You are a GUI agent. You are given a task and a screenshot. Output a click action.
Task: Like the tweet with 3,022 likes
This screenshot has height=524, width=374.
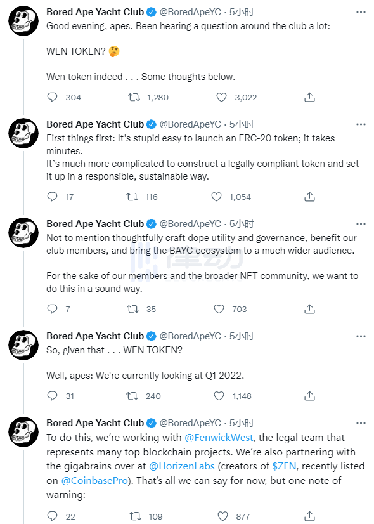pyautogui.click(x=221, y=97)
